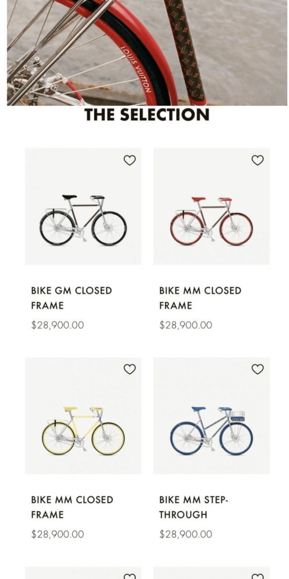Image resolution: width=289 pixels, height=579 pixels.
Task: Click the $28,900.00 price under Bike GM
Action: (x=57, y=325)
